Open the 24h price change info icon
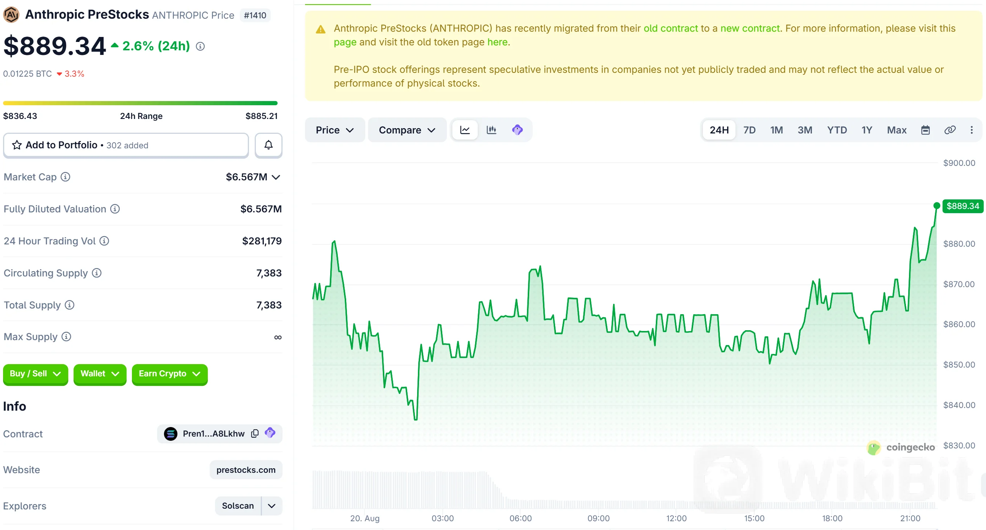 point(200,46)
